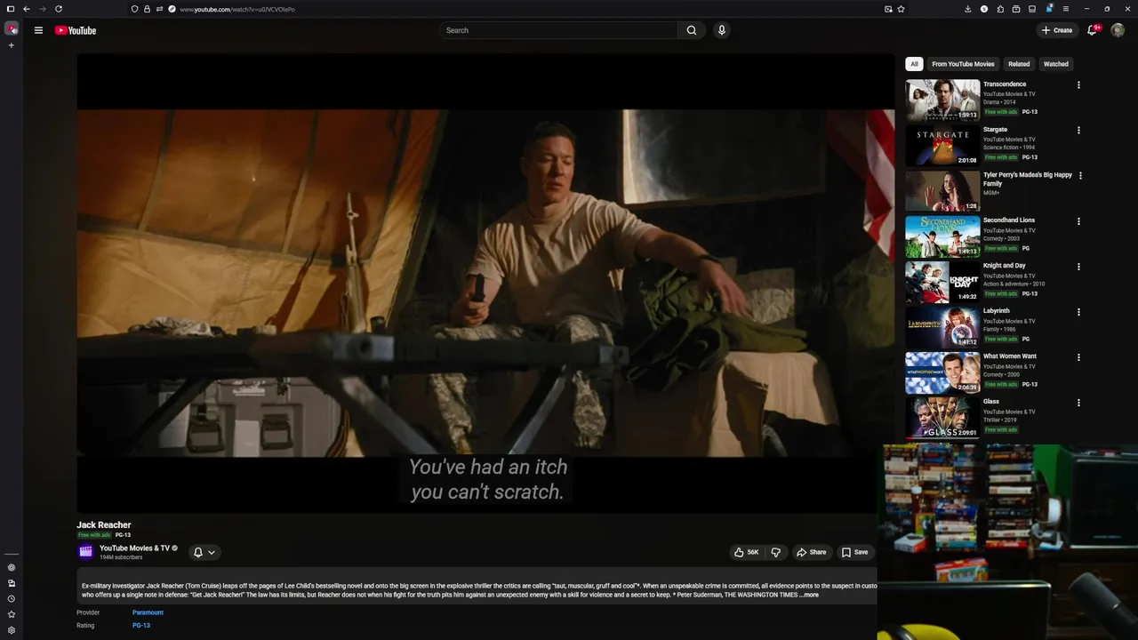Open settings gear in browser sidebar

(12, 630)
